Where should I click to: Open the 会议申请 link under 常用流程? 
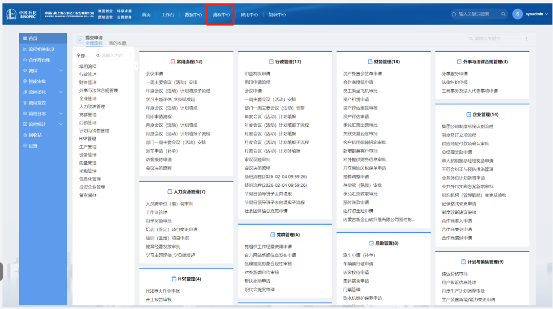[154, 74]
